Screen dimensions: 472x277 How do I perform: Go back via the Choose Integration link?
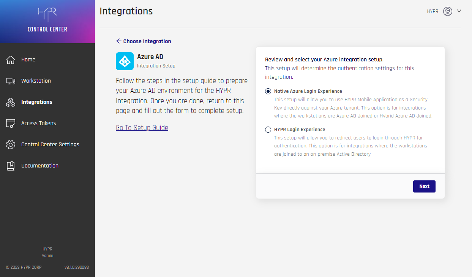(x=147, y=41)
